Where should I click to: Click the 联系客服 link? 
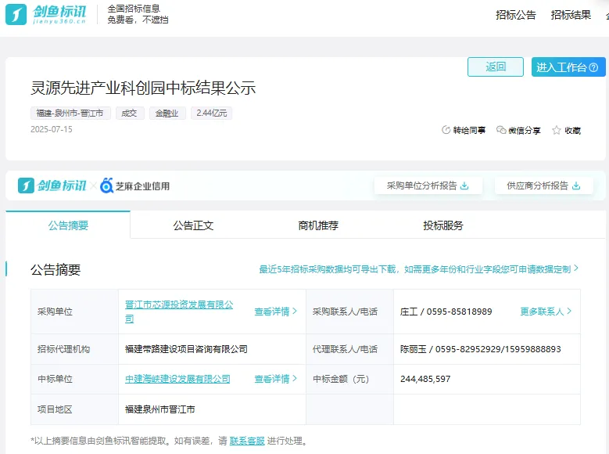point(247,441)
